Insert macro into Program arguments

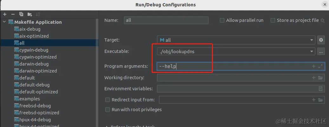tap(314, 67)
